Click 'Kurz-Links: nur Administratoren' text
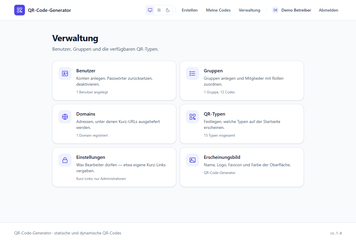Screen dimensions: 356x243 (101, 179)
